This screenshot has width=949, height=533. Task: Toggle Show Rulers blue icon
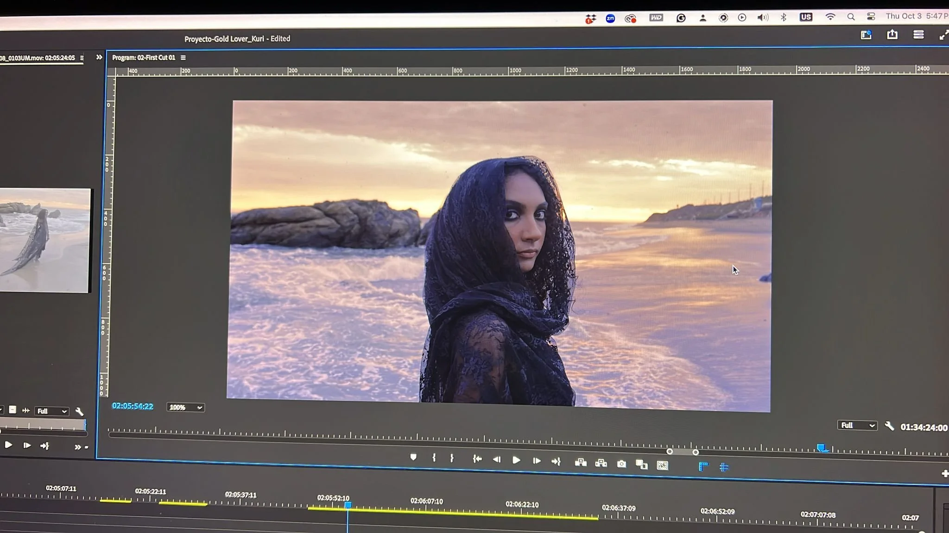pyautogui.click(x=703, y=466)
